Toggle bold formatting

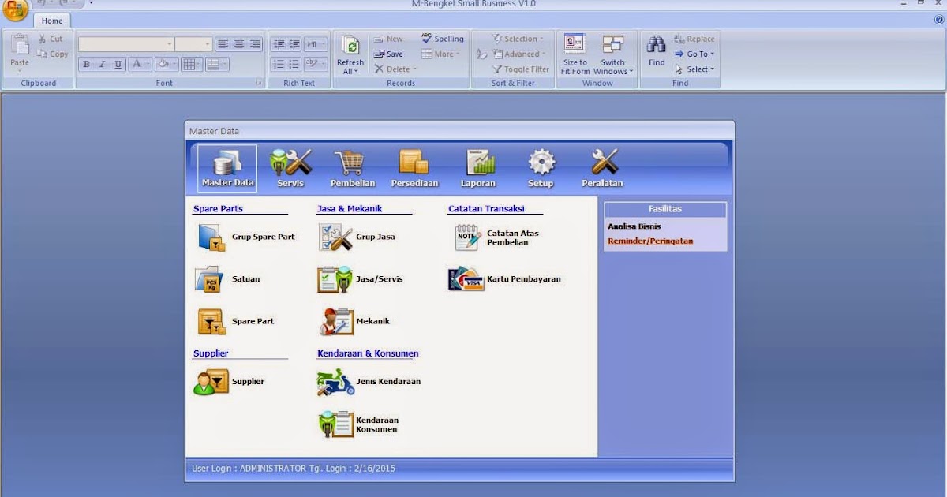click(x=87, y=65)
